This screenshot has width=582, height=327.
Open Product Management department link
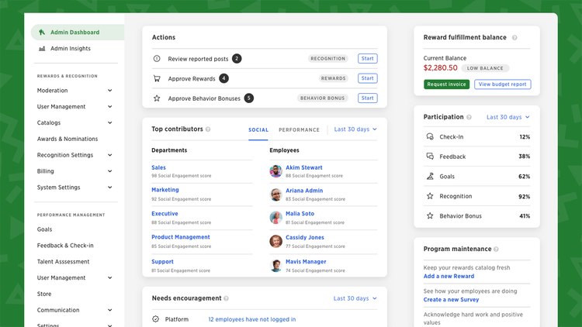181,237
